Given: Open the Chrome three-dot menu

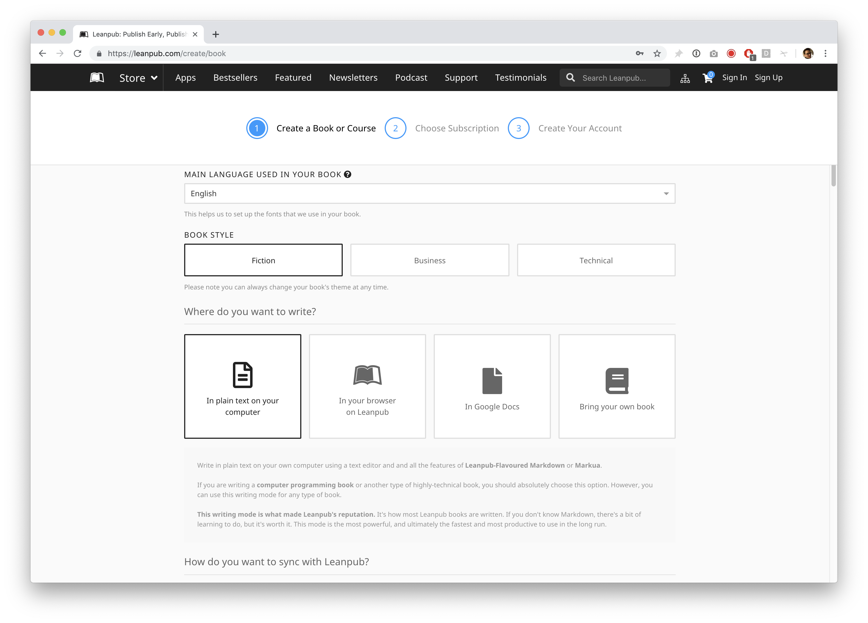Looking at the screenshot, I should point(825,54).
